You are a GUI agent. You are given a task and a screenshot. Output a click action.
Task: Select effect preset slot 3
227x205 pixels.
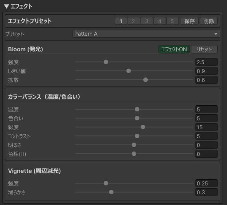(147, 21)
